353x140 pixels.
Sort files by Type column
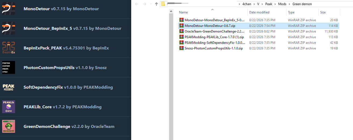pos(302,12)
